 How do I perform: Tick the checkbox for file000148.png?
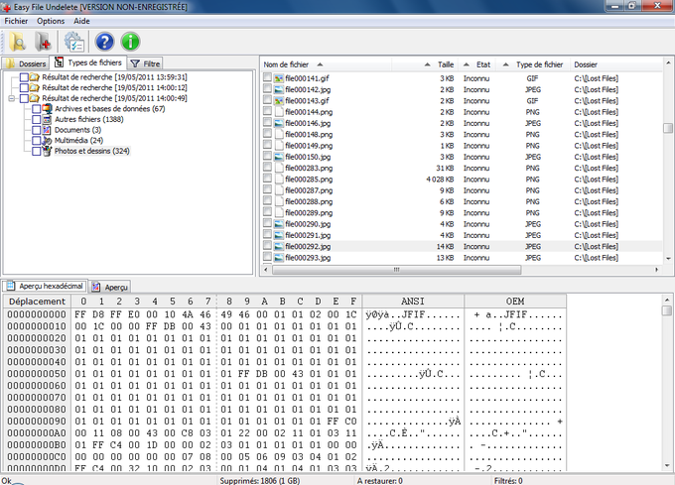267,134
